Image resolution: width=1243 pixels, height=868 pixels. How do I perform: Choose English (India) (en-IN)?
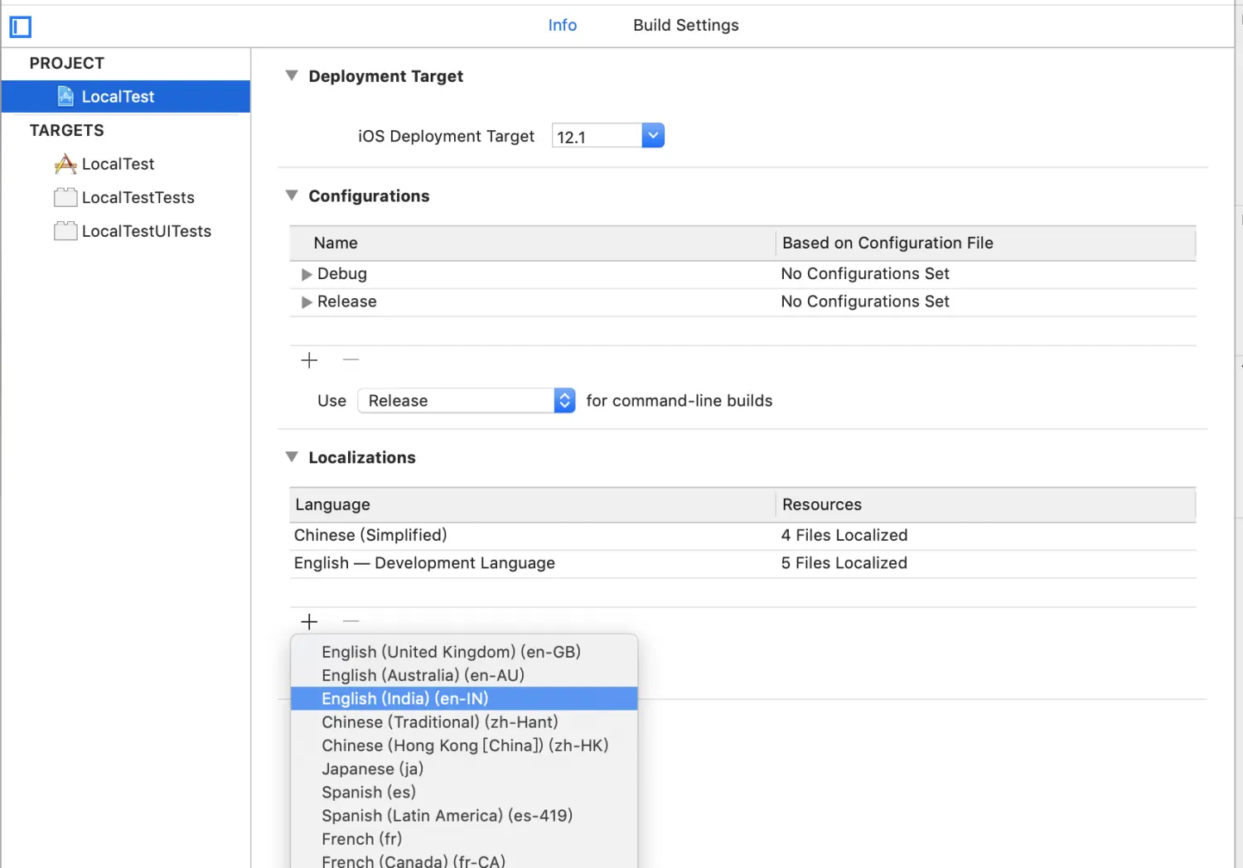pos(464,698)
